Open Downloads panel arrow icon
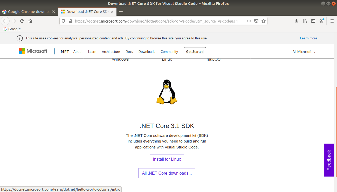Screen dimensions: 337x192 tap(297, 21)
